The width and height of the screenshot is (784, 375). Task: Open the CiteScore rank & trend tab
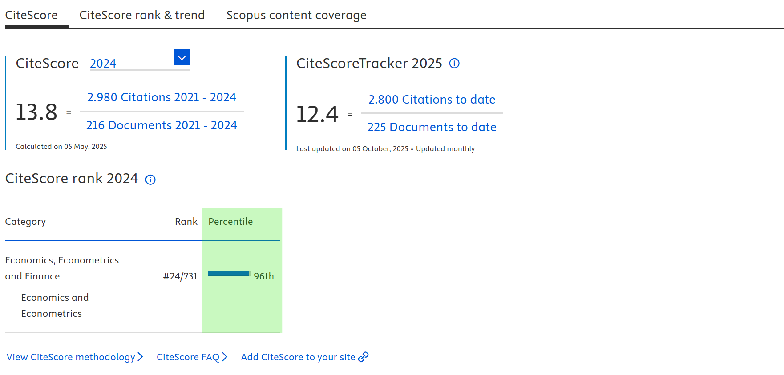tap(141, 15)
